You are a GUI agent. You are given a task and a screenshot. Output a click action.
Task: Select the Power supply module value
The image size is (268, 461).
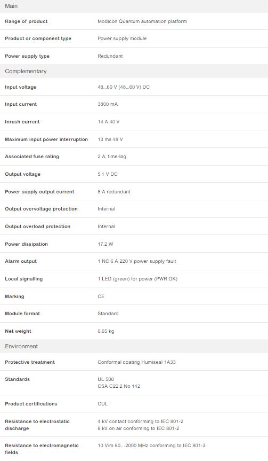122,38
